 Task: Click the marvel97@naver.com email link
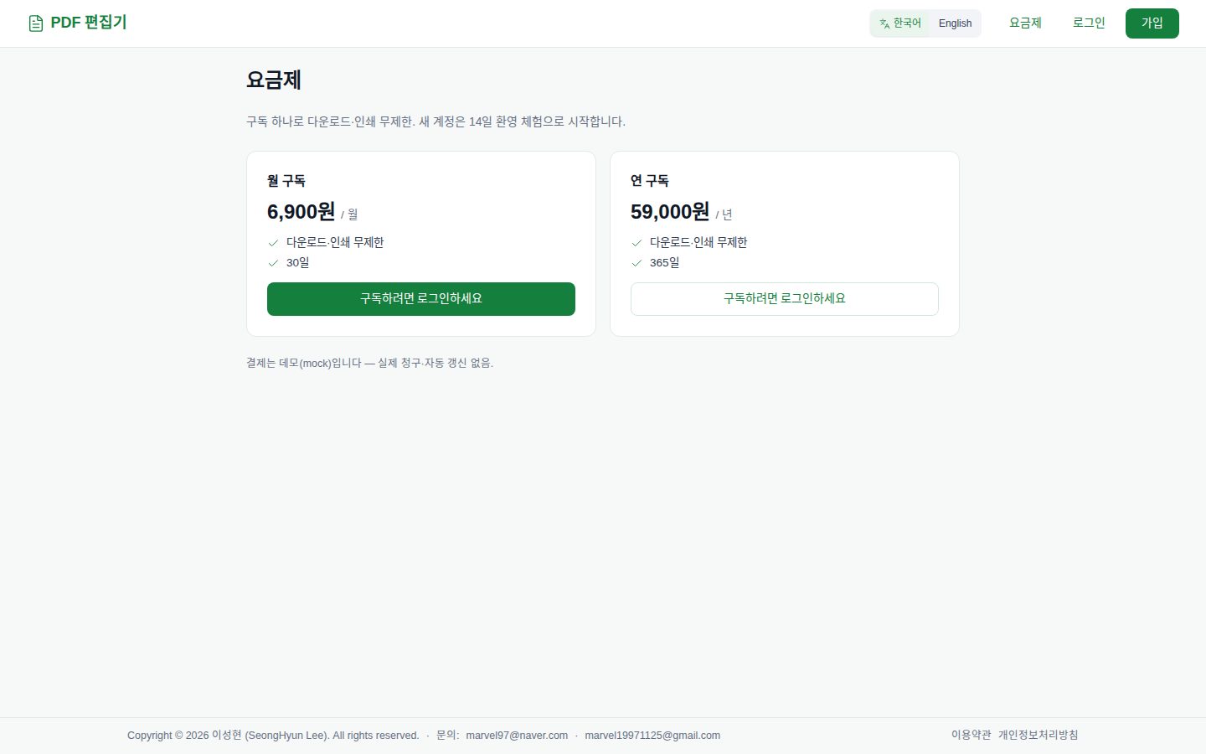pos(517,736)
